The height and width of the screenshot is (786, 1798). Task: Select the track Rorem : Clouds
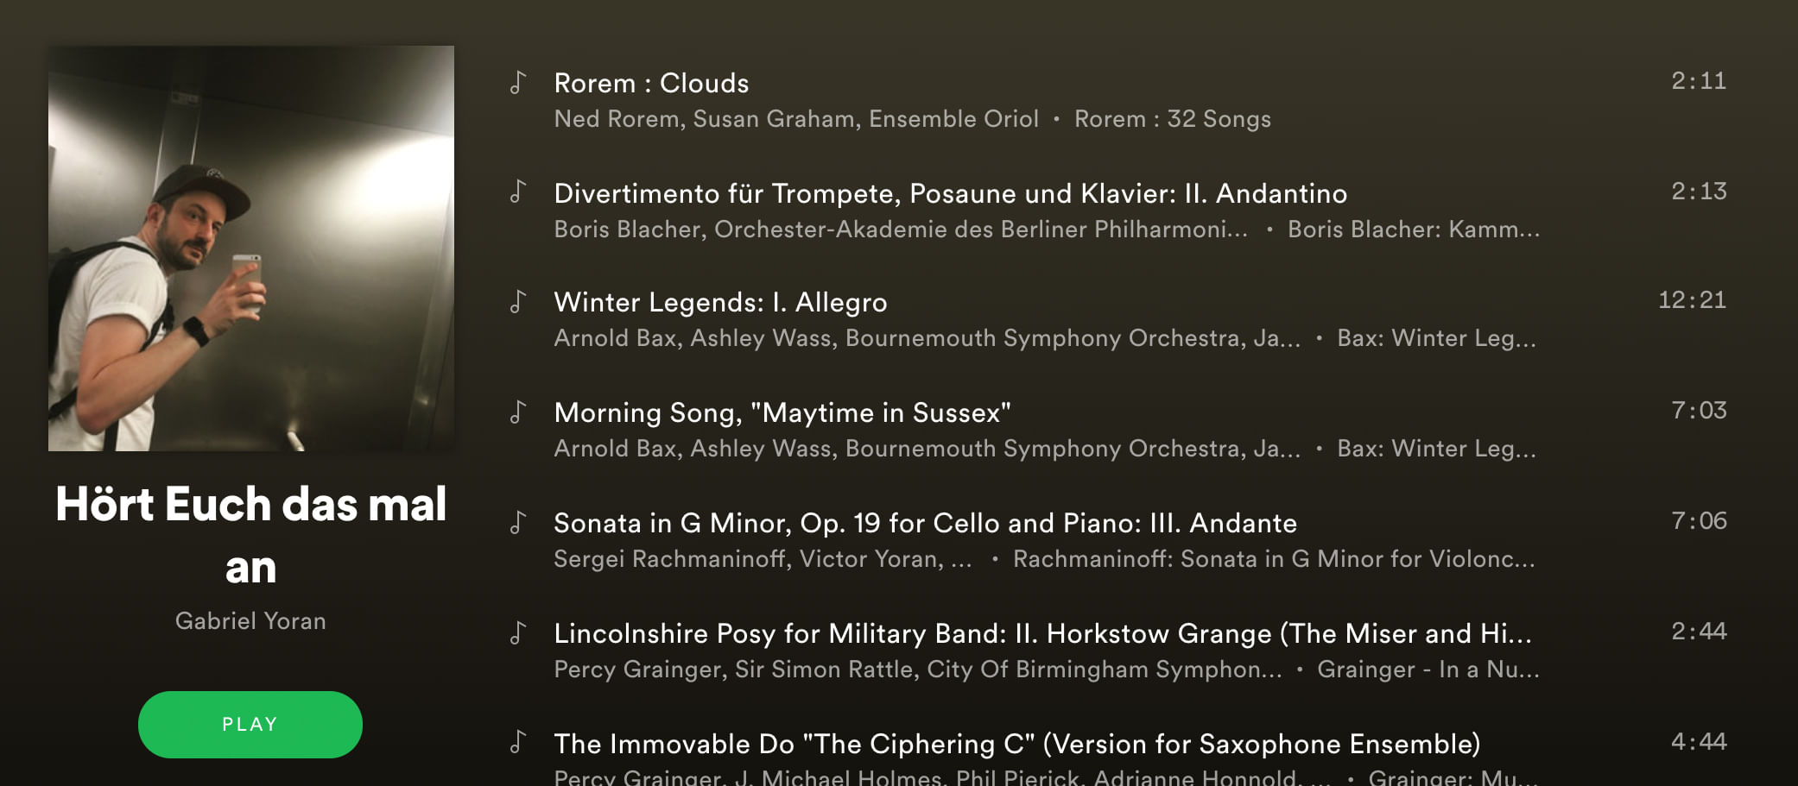[651, 83]
